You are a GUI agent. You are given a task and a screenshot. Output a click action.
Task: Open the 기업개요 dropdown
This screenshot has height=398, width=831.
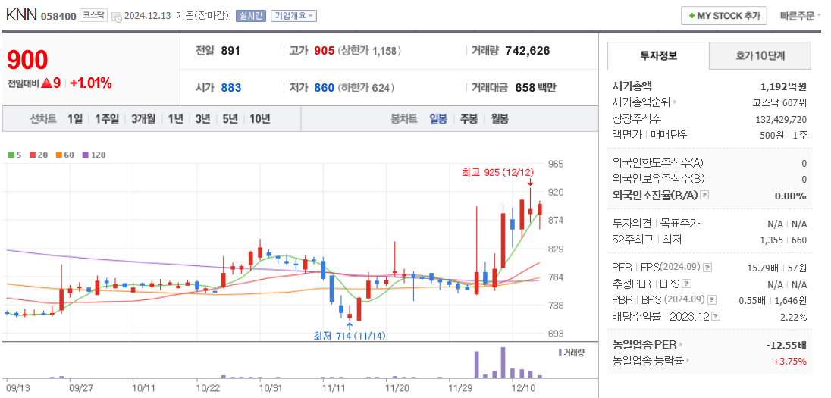(293, 16)
